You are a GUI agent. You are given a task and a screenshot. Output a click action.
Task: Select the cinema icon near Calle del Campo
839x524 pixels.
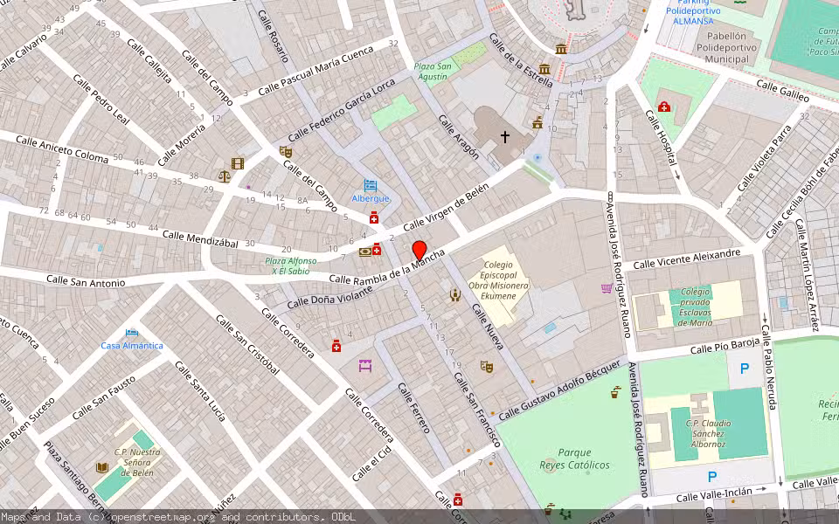[x=238, y=162]
